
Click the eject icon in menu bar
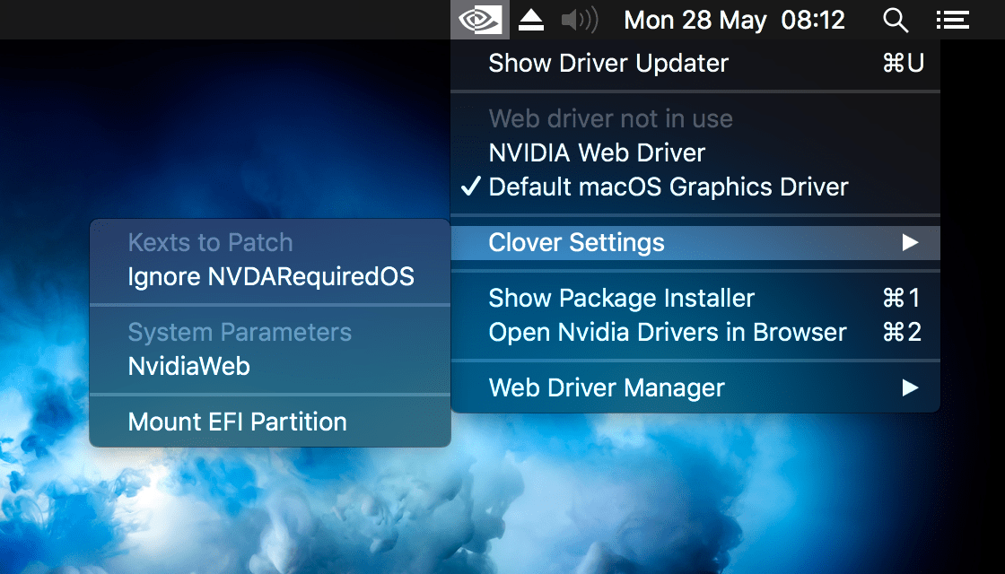pyautogui.click(x=531, y=20)
